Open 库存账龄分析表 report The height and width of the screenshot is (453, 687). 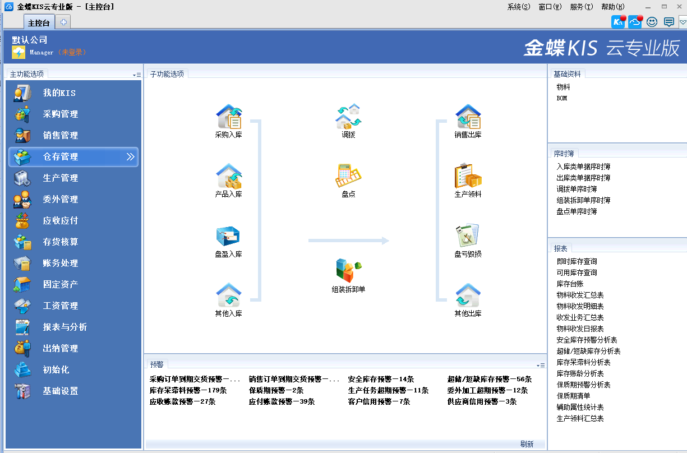coord(580,373)
